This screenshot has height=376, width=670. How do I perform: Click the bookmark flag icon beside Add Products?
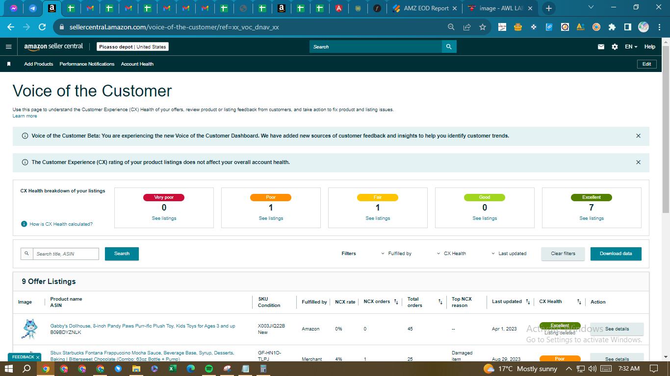click(x=9, y=64)
